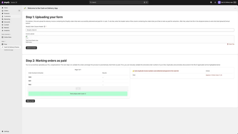Image resolution: width=238 pixels, height=134 pixels.
Task: Click the Mark as Paid button
Action: 30,101
